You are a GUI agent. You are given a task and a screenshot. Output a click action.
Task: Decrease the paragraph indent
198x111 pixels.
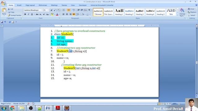point(78,10)
